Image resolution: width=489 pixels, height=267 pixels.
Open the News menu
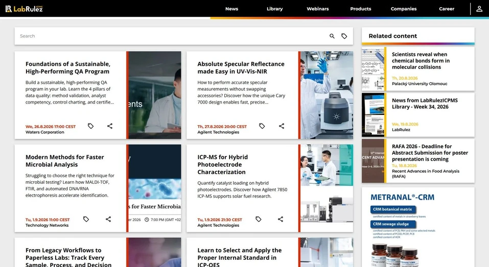pyautogui.click(x=231, y=9)
